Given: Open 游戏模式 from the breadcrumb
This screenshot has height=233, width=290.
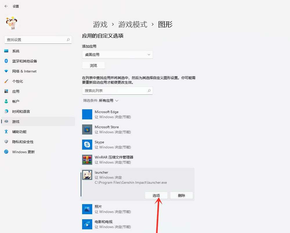Looking at the screenshot, I should tap(133, 25).
